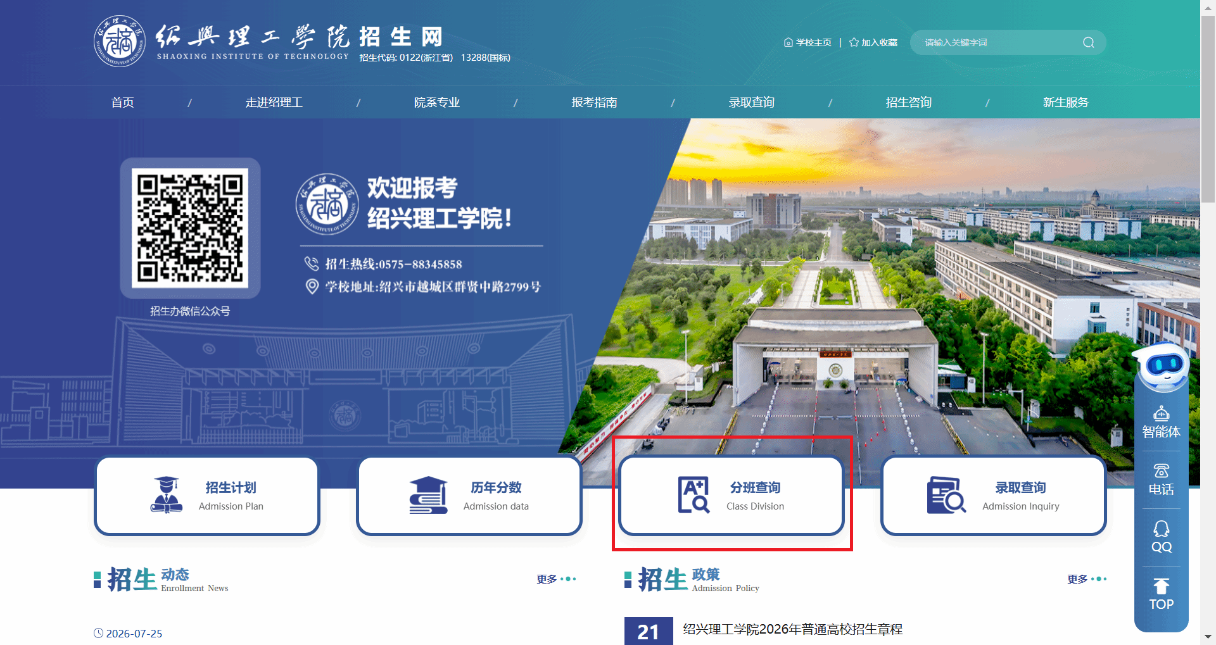1216x645 pixels.
Task: Click the 2026-07-25 news date
Action: click(134, 634)
